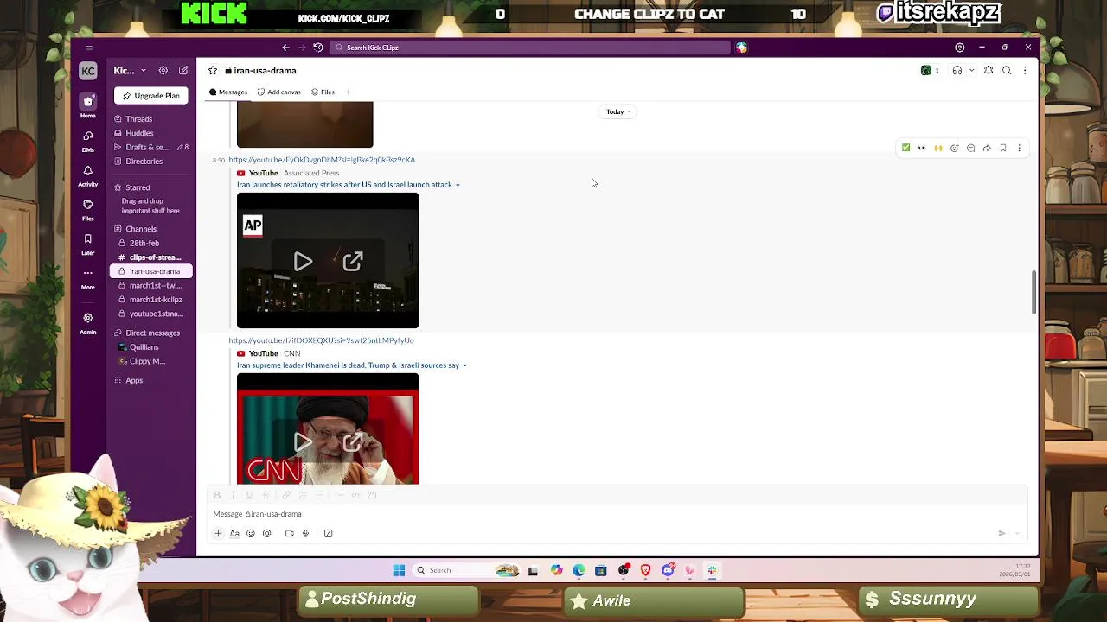This screenshot has height=622, width=1107.
Task: Reply in thread on the message
Action: (x=970, y=148)
